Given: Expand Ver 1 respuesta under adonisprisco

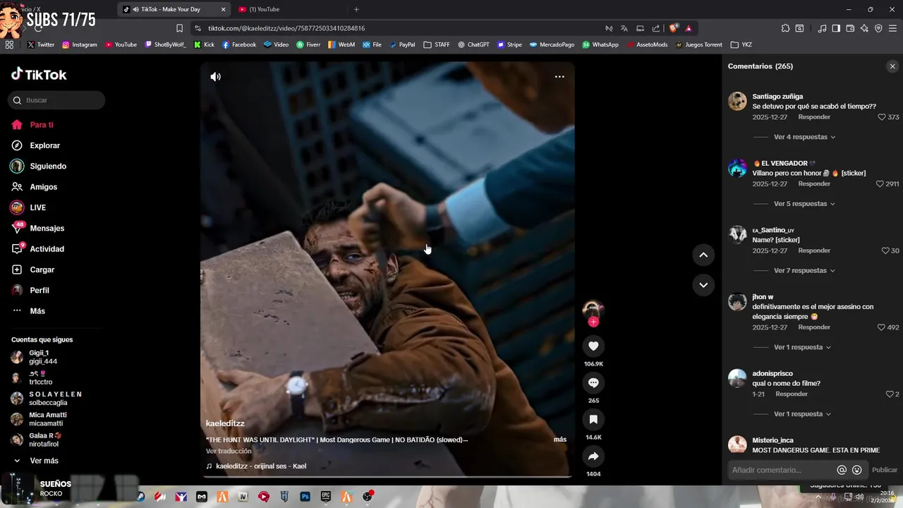Looking at the screenshot, I should (x=802, y=414).
